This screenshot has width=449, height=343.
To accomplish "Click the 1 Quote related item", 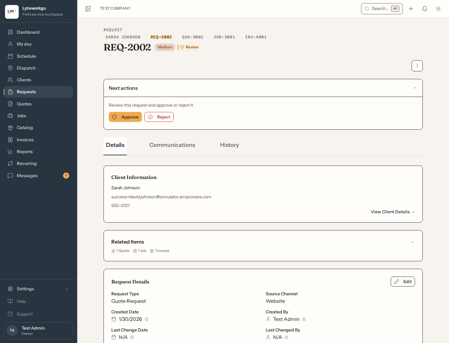I will coord(120,251).
